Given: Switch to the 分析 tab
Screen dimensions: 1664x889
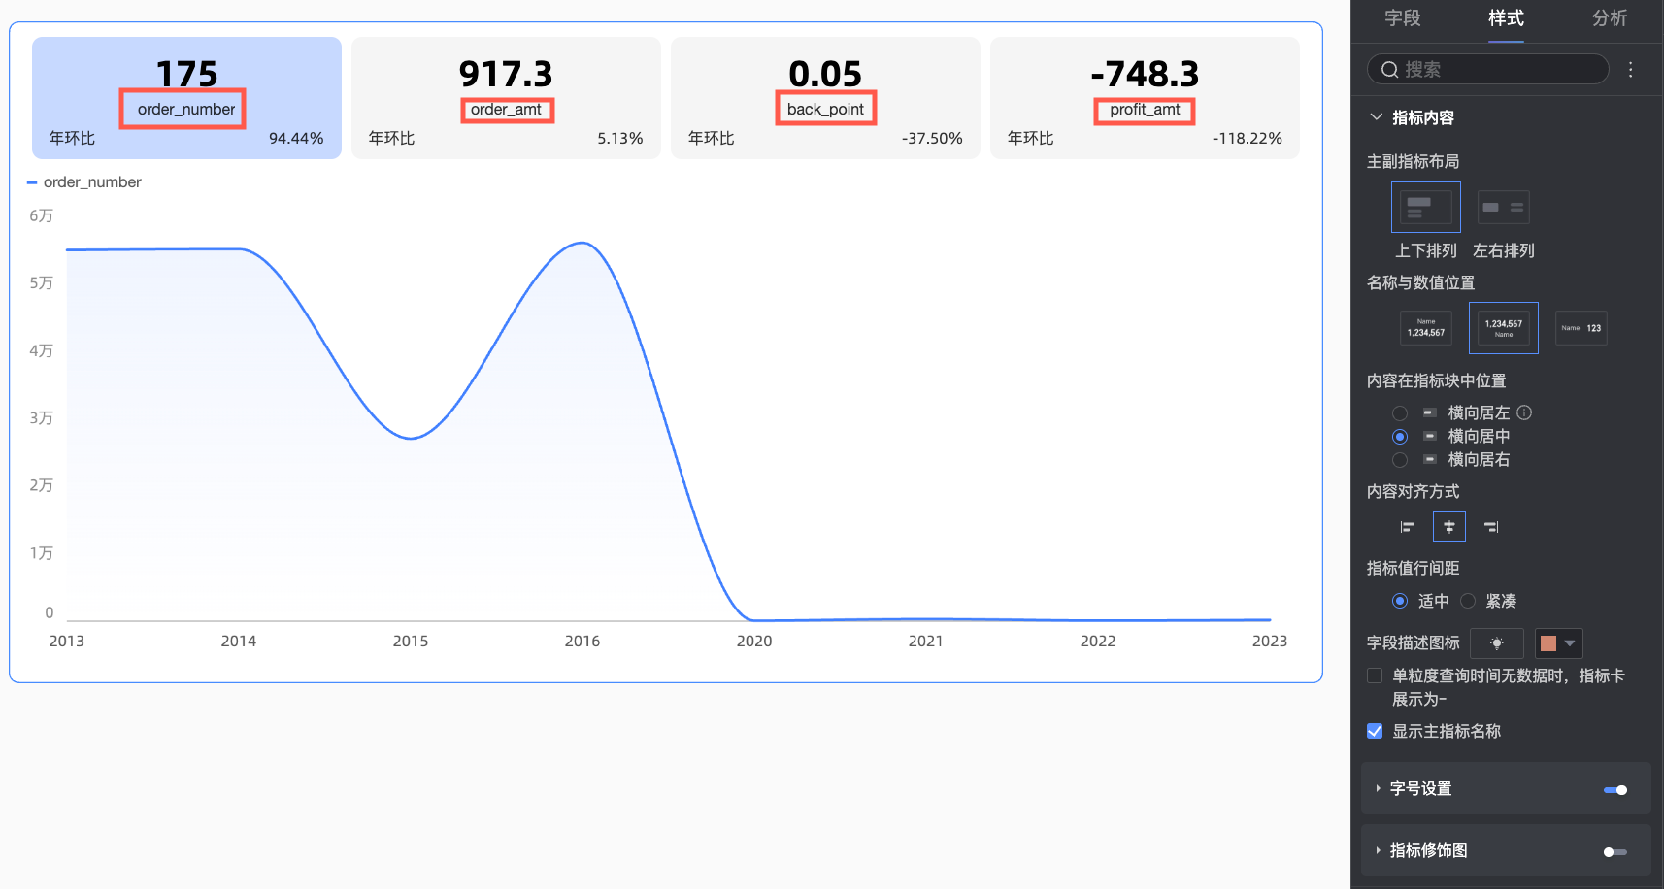Looking at the screenshot, I should tap(1610, 18).
